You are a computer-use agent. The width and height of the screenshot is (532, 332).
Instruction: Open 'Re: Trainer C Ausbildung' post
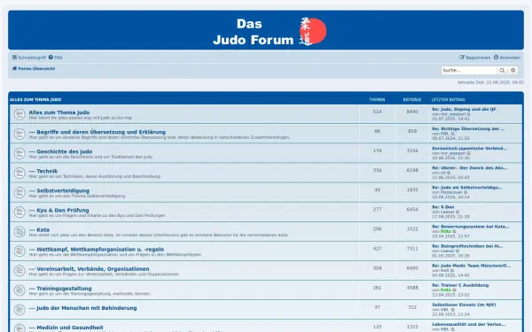460,285
